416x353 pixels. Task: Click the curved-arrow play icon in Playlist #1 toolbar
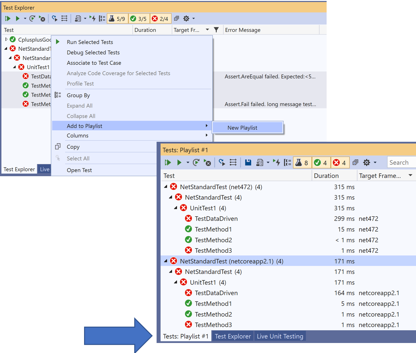point(222,162)
